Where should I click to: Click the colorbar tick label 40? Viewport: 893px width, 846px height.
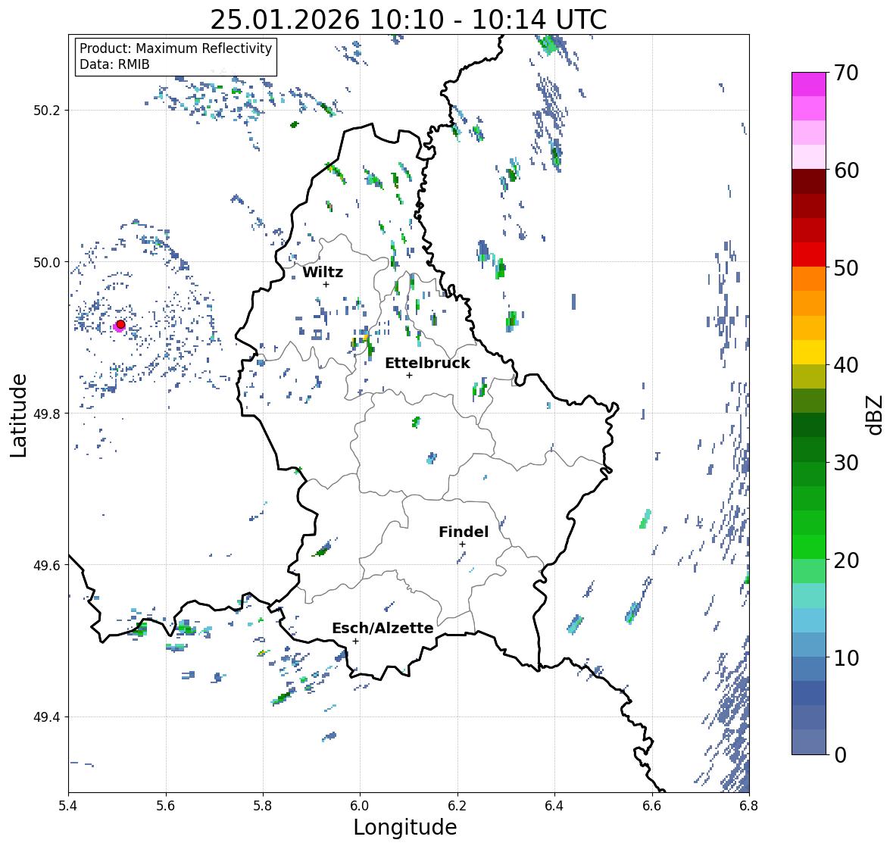[x=846, y=365]
